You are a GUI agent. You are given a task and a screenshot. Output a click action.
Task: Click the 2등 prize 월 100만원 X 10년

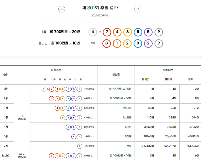click(121, 98)
